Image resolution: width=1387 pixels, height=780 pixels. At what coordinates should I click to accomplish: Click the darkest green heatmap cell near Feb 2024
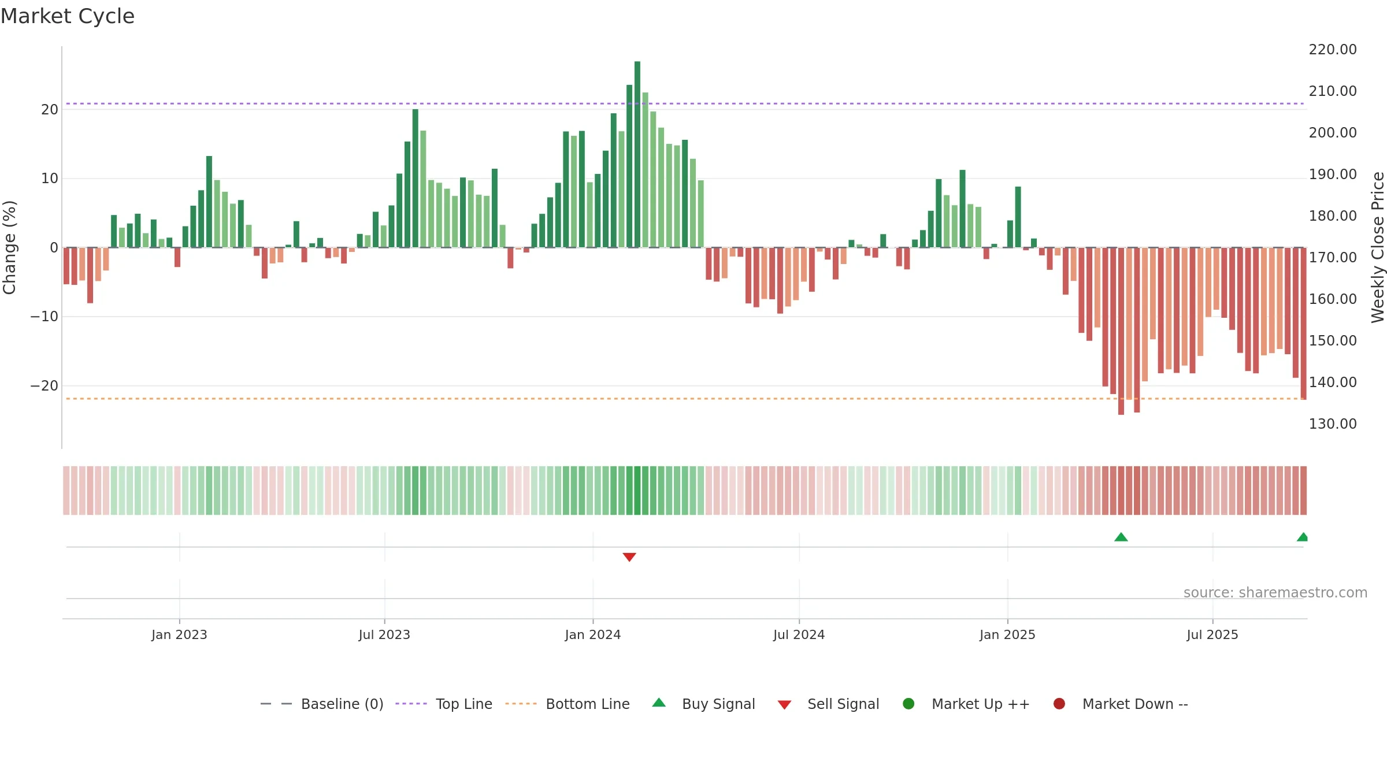point(637,491)
